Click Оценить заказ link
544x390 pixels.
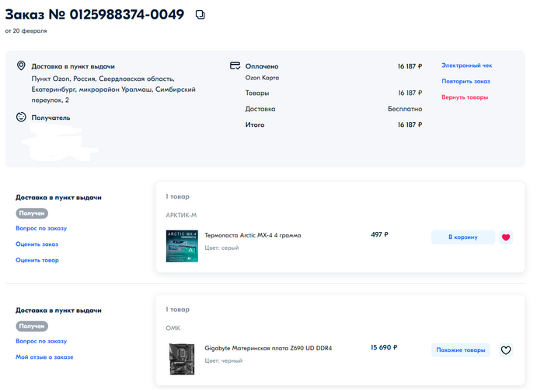click(x=37, y=244)
